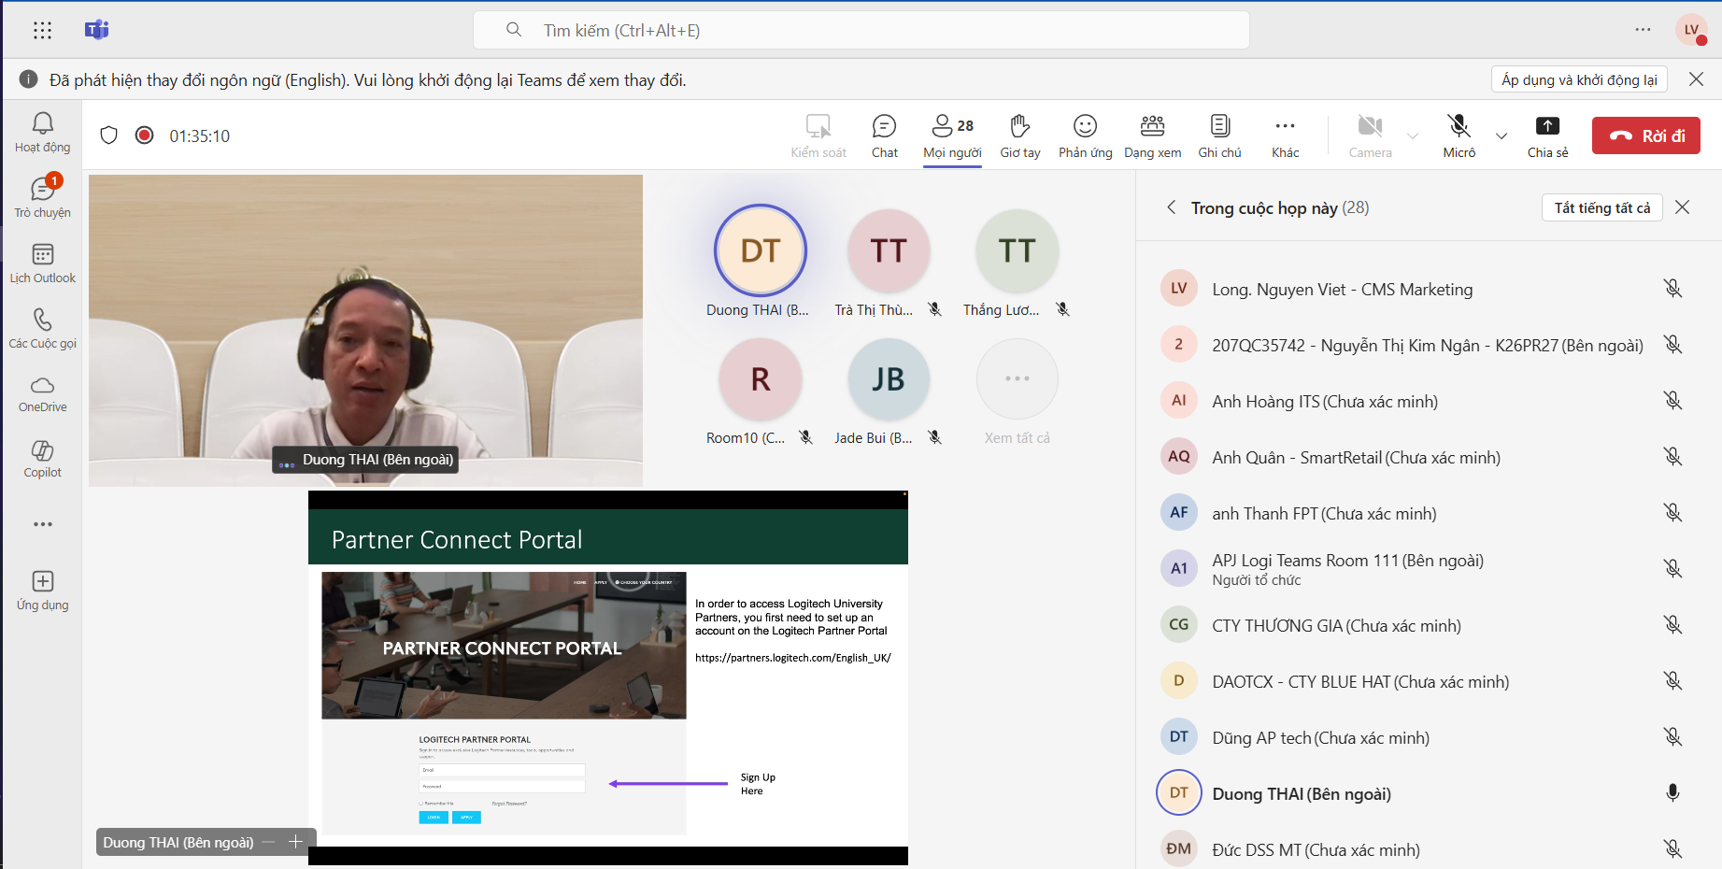Open Khác more options menu
Screen dimensions: 1722x869
click(x=1285, y=135)
